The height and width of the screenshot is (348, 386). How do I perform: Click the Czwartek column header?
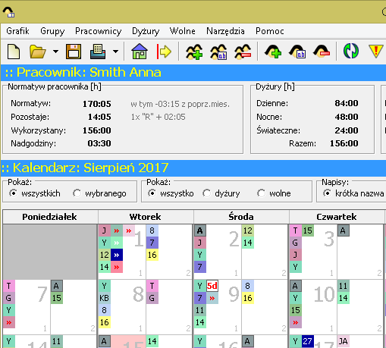337,217
